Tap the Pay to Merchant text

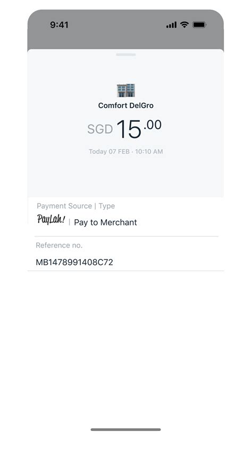106,222
